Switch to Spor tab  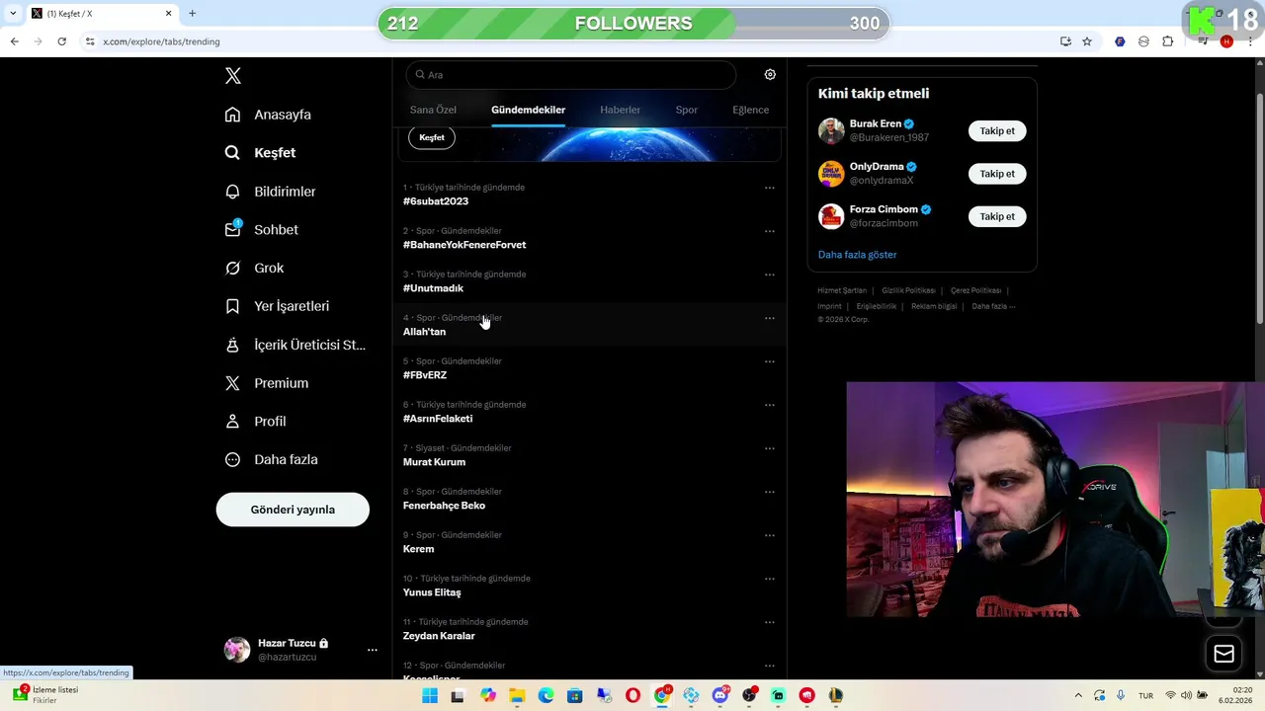point(686,110)
